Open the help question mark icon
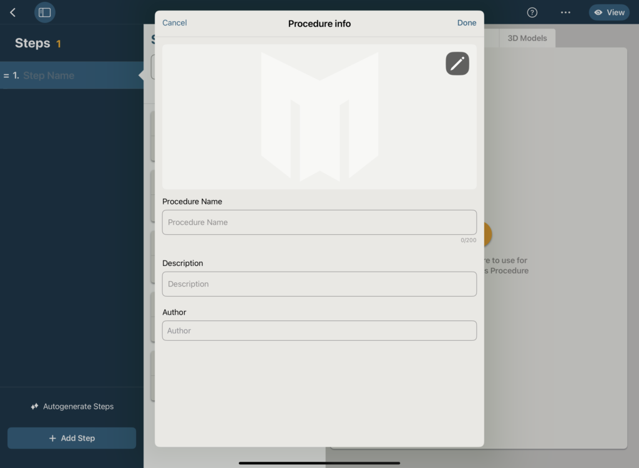 coord(532,12)
